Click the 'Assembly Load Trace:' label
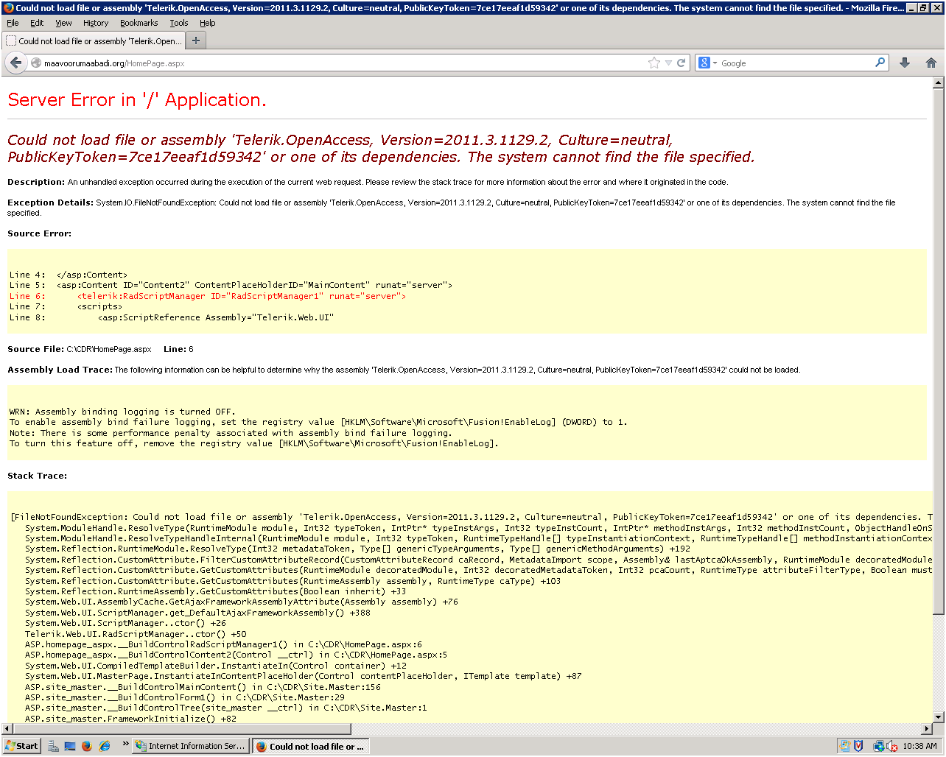The width and height of the screenshot is (946, 757). click(60, 370)
